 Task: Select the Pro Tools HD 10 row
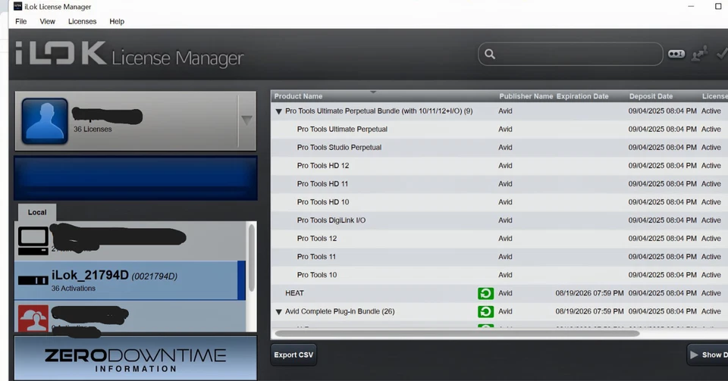click(499, 202)
